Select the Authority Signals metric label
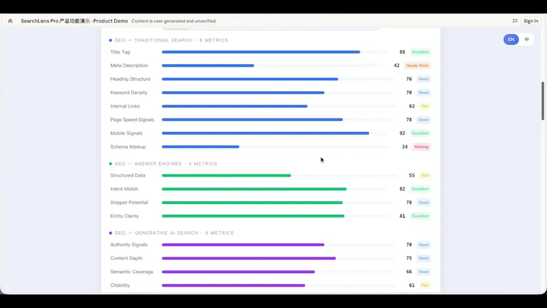The height and width of the screenshot is (308, 547). 129,245
